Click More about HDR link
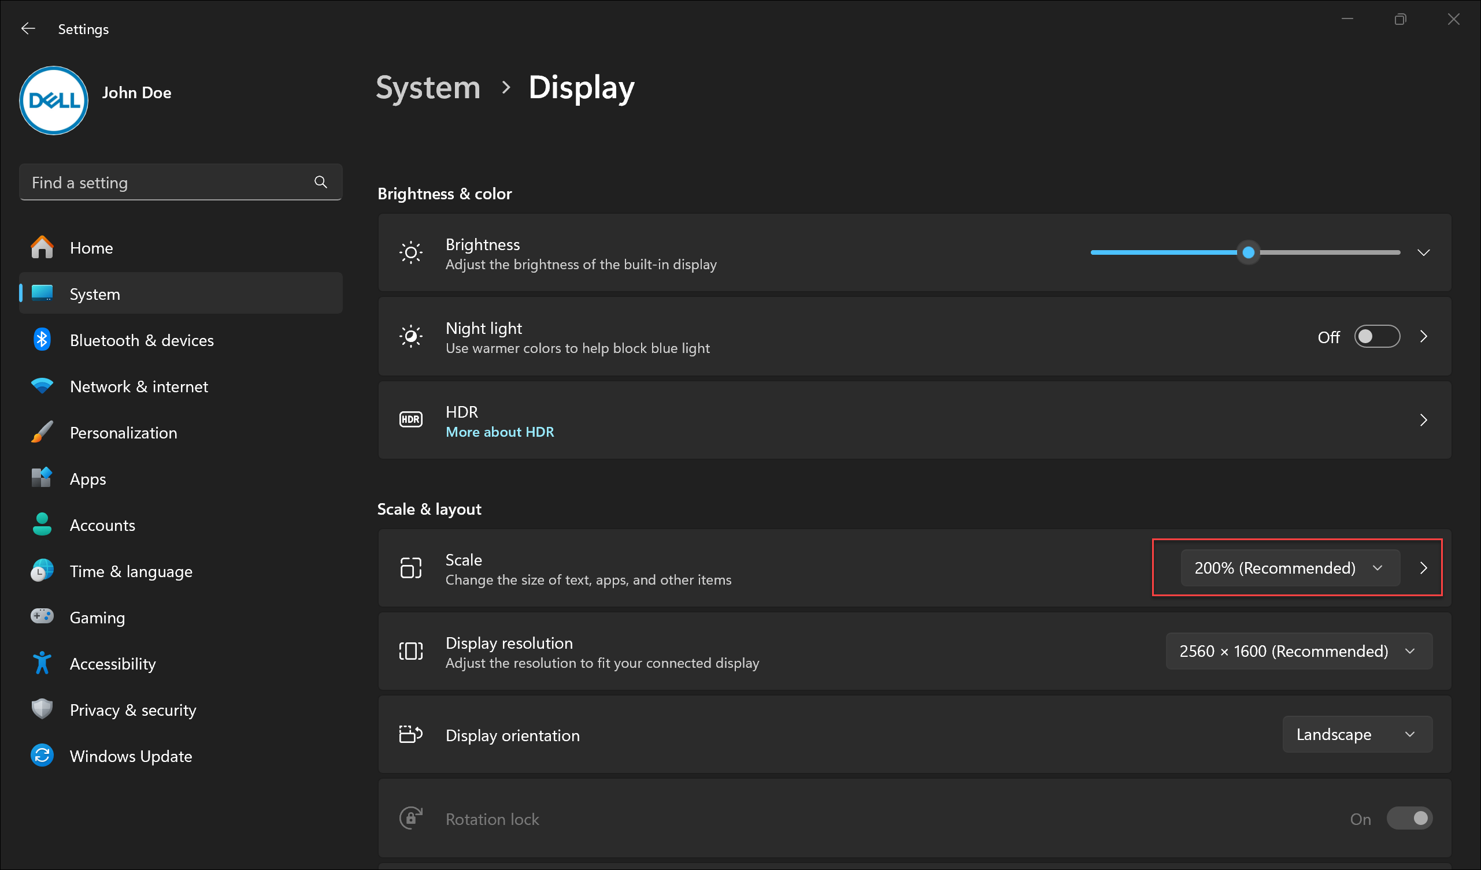Viewport: 1481px width, 870px height. [x=499, y=432]
